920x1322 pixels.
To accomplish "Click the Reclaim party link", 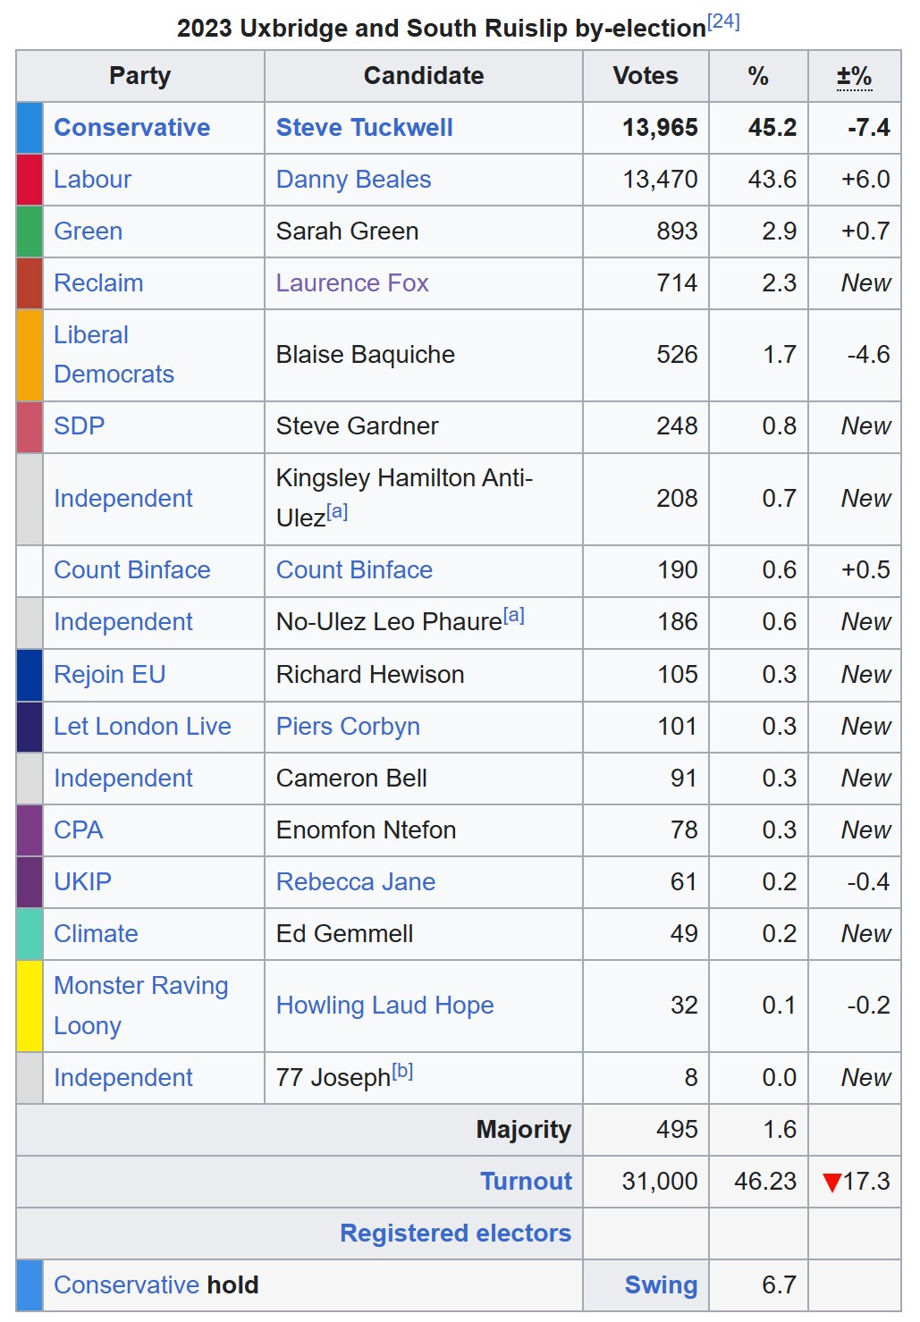I will [98, 283].
